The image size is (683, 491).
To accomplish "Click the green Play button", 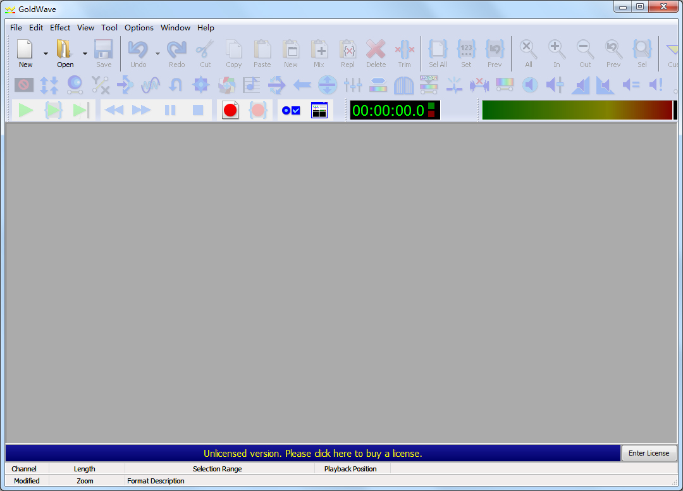I will 26,110.
